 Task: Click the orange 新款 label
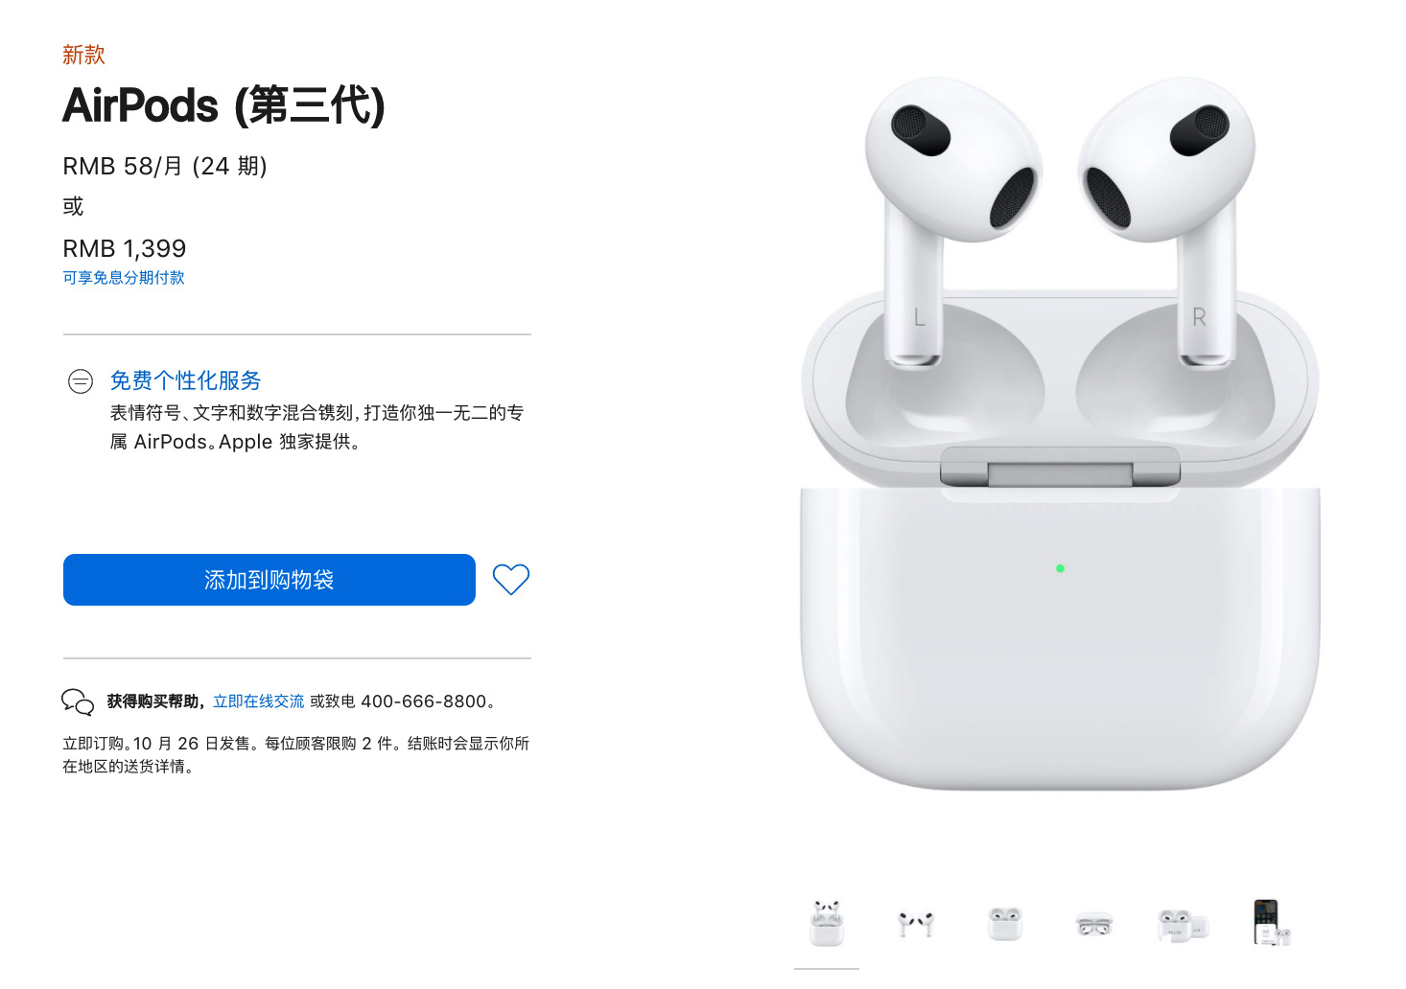click(83, 55)
